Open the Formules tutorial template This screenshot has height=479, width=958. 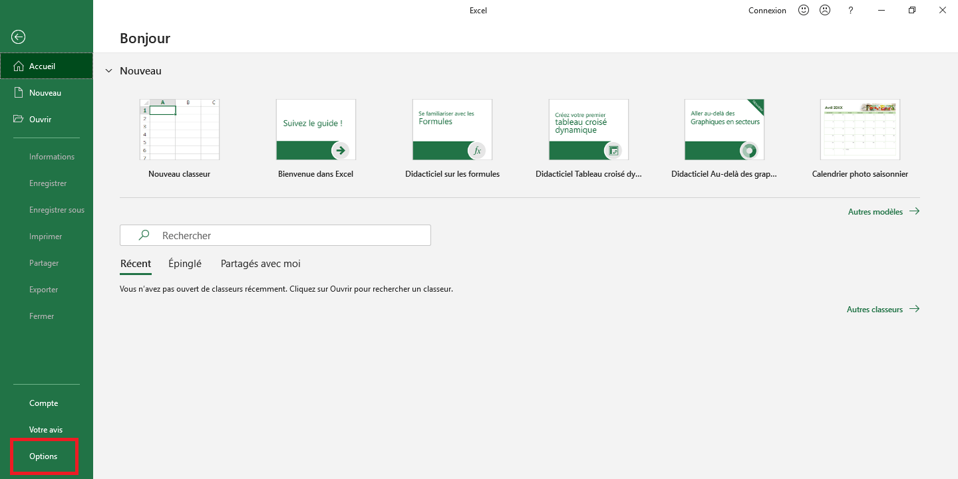(x=452, y=130)
